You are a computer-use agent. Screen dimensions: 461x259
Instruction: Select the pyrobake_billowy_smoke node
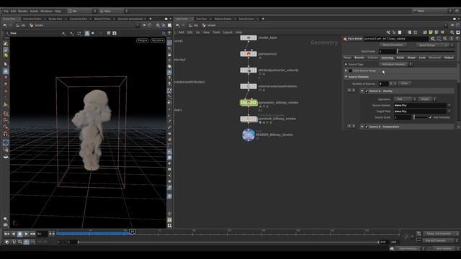point(249,119)
